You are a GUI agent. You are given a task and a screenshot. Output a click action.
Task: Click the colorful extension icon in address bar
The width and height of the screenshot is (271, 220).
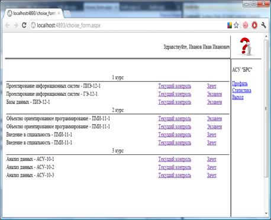pos(230,25)
